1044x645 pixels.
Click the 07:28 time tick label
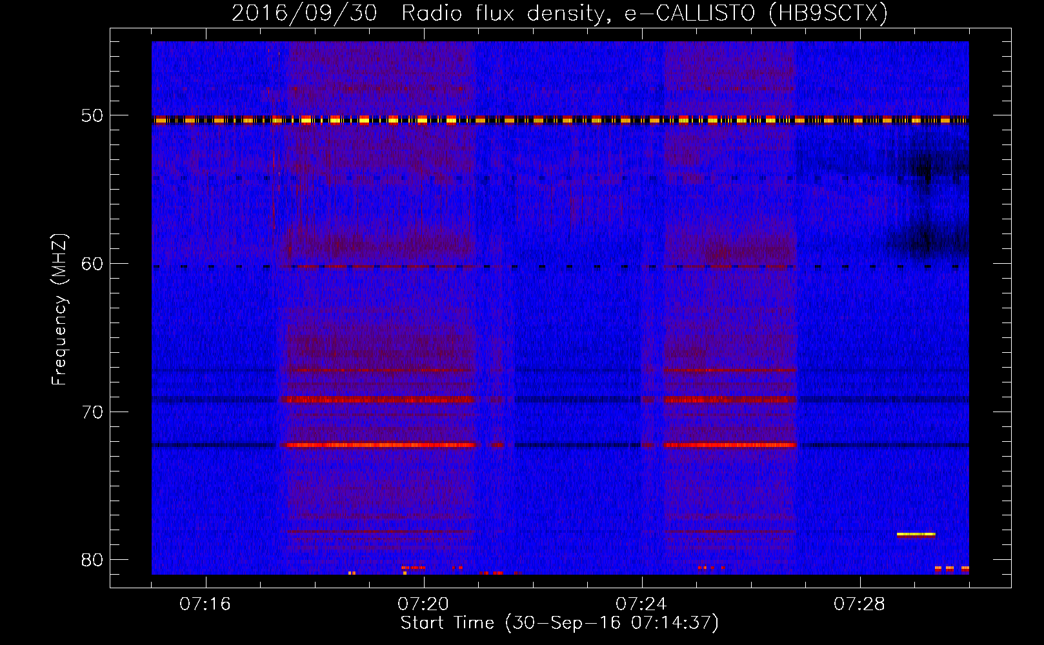pyautogui.click(x=859, y=604)
